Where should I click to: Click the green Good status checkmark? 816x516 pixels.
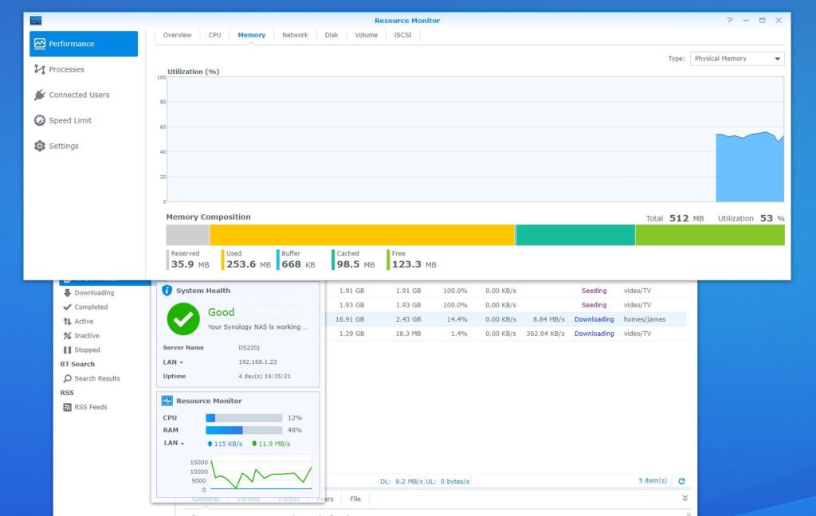pyautogui.click(x=183, y=319)
